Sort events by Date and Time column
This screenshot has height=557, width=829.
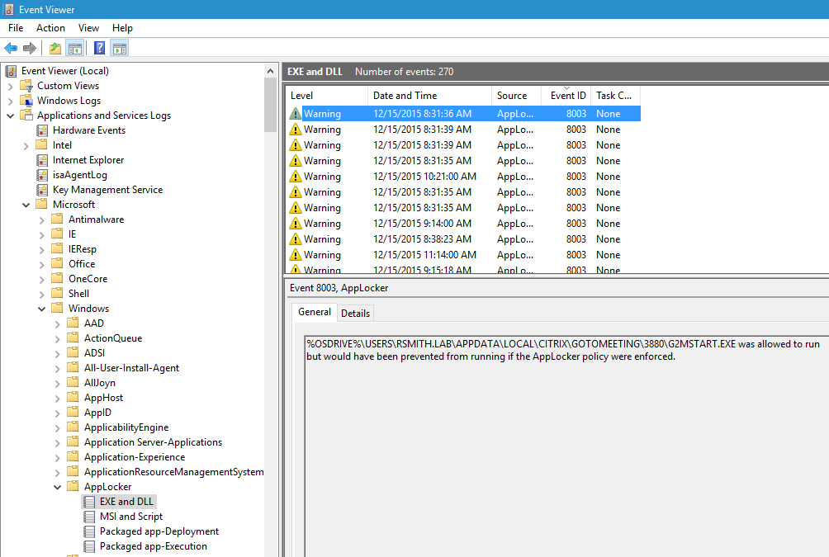[405, 96]
